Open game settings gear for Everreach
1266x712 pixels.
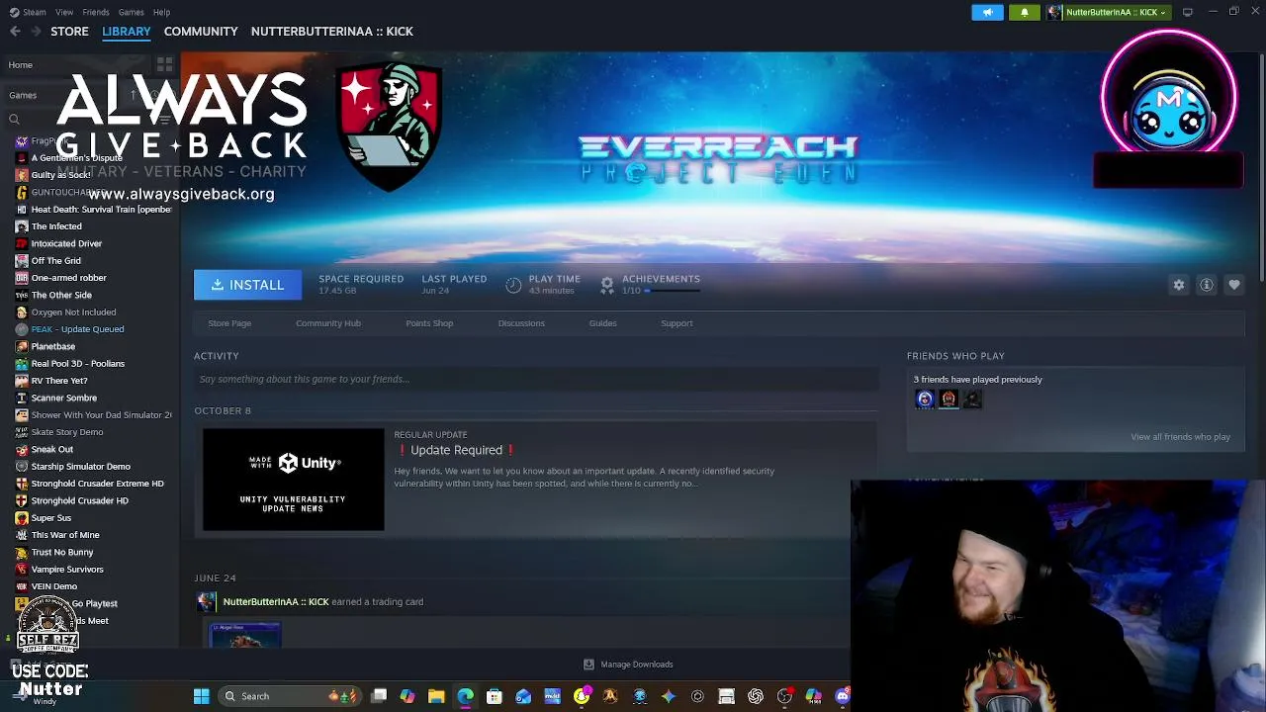[1179, 285]
